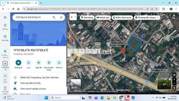Select CTY TNHH TM DV Phúc Đại Phát marker
179x101 pixels.
tap(108, 44)
